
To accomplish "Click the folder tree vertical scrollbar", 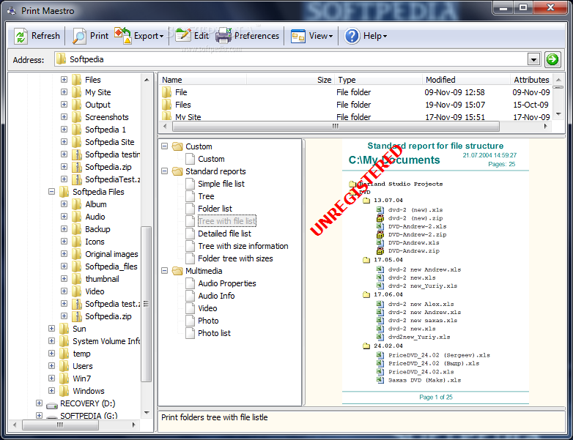I will click(x=146, y=303).
